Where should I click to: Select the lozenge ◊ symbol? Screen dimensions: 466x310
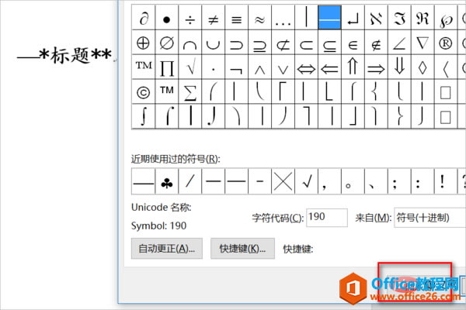(423, 67)
